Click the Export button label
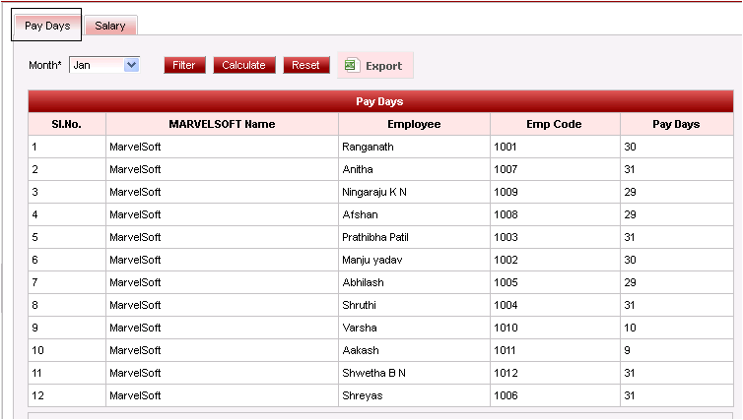Screen dimensions: 743x420 click(383, 66)
